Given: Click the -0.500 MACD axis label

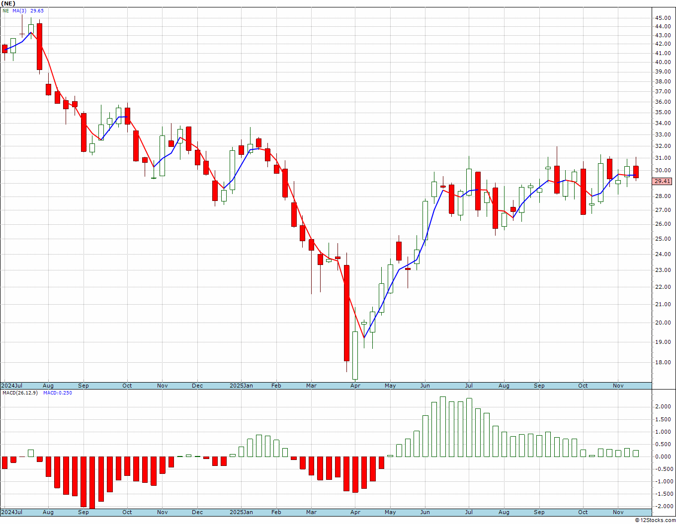Looking at the screenshot, I should [663, 469].
